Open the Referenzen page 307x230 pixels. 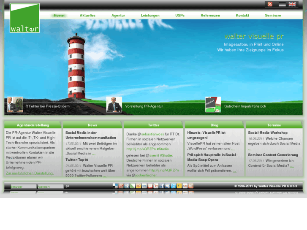(210, 15)
